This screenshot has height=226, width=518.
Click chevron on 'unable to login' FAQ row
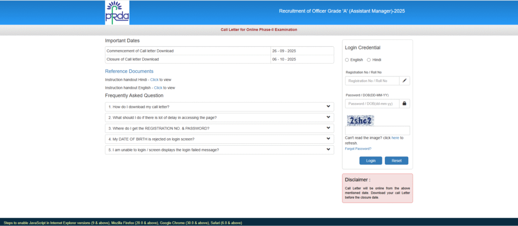tap(328, 149)
